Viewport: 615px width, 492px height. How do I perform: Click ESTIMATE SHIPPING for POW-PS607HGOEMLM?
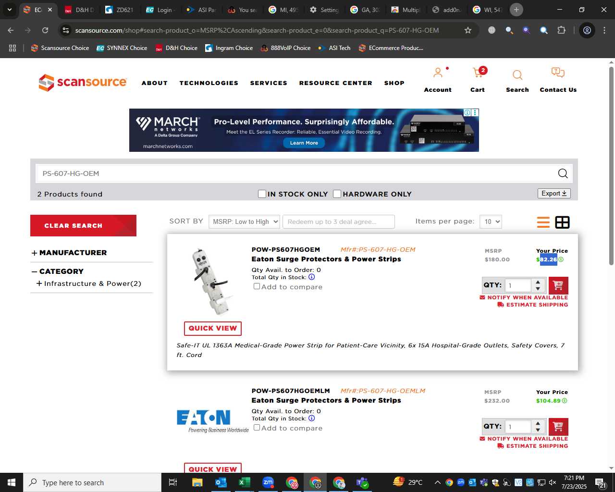point(533,446)
